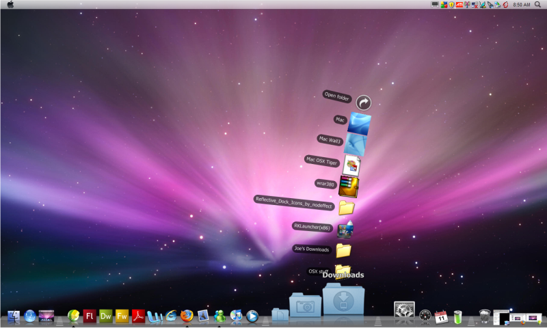Restore the minimized Firefox window thumbnail

coord(518,318)
